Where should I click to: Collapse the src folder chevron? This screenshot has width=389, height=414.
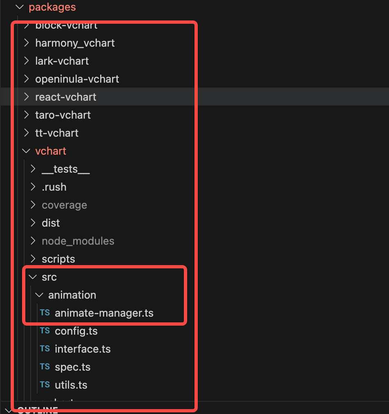[33, 277]
